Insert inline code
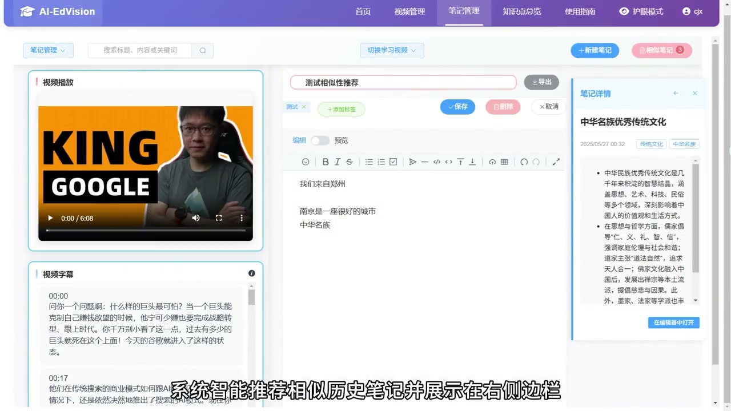Viewport: 731px width, 411px height. tap(448, 162)
